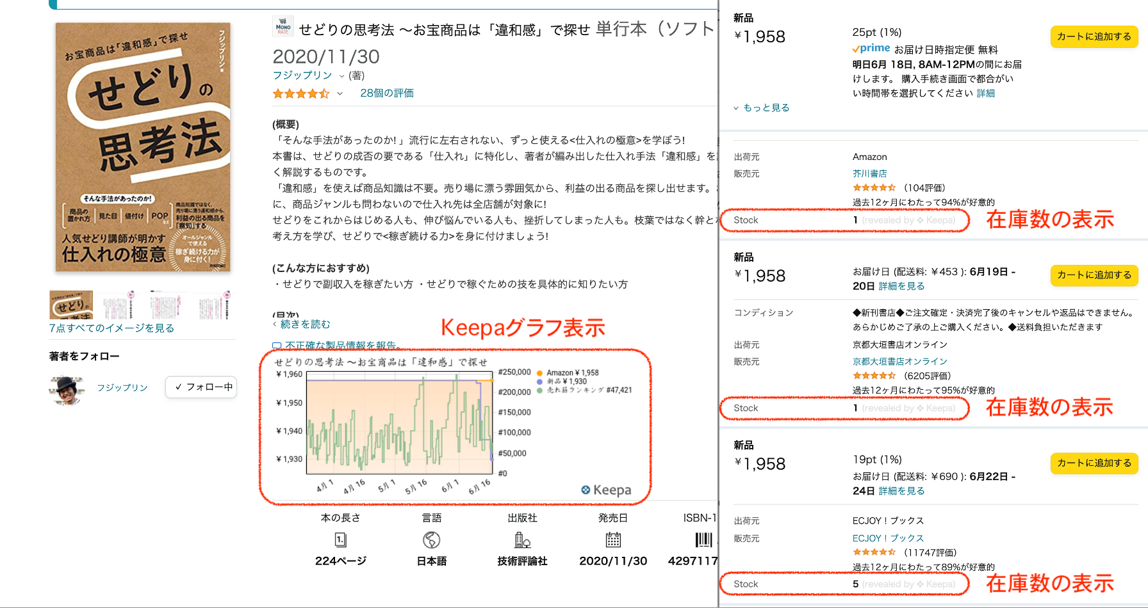This screenshot has height=608, width=1148.
Task: Open the 28個の評価 reviews link
Action: tap(386, 93)
